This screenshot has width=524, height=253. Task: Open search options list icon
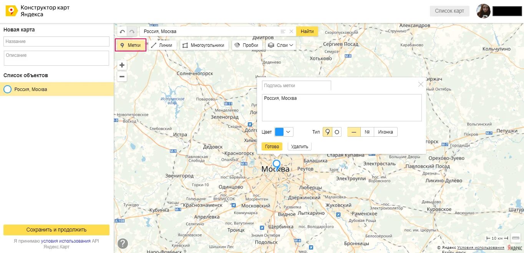click(283, 31)
